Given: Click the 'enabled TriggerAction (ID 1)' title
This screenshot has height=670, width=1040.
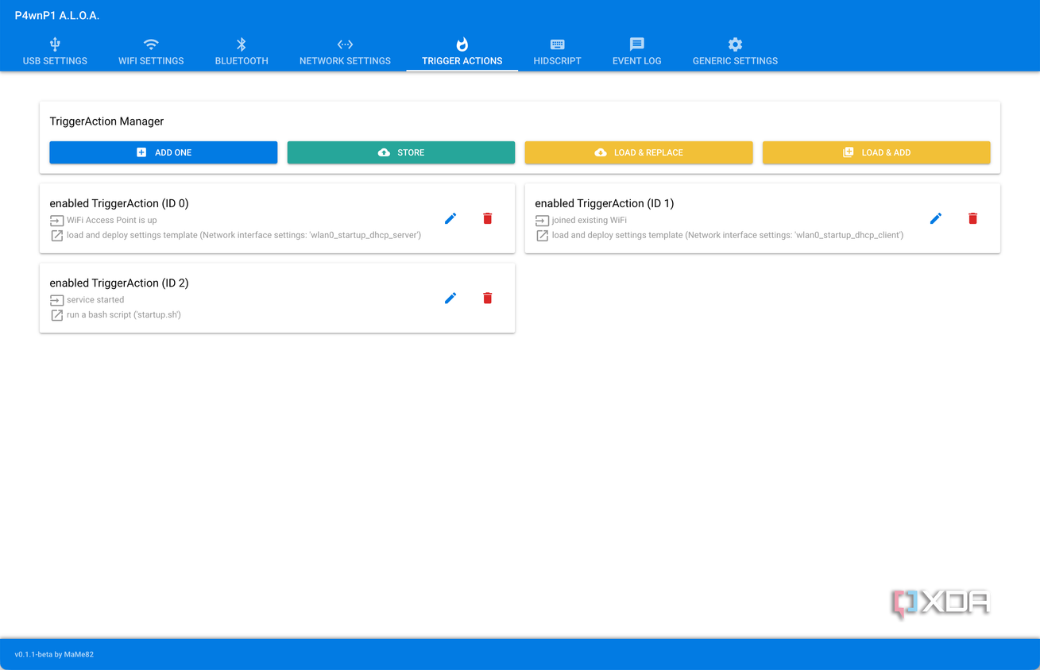Looking at the screenshot, I should click(x=605, y=203).
